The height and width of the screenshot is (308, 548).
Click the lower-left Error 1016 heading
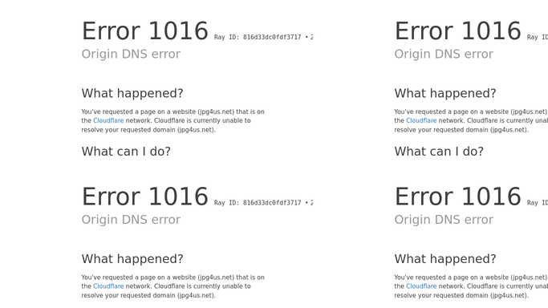pyautogui.click(x=145, y=197)
